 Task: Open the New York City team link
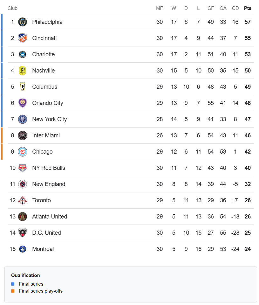click(49, 119)
